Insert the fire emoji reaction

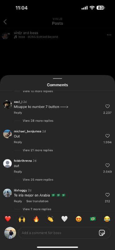pyautogui.click(x=36, y=219)
